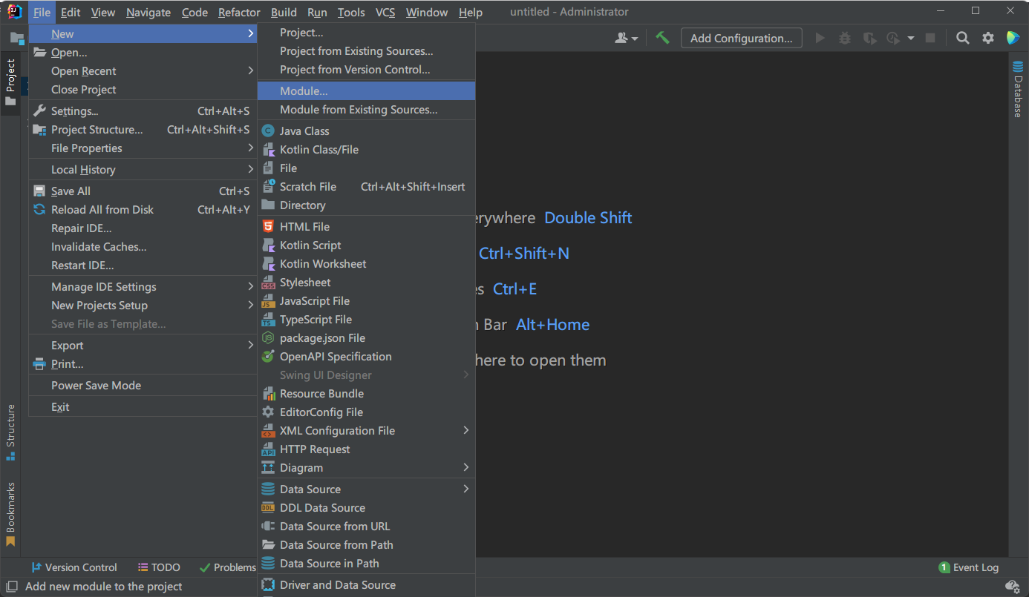Choose OpenAPI Specification entry

click(335, 357)
